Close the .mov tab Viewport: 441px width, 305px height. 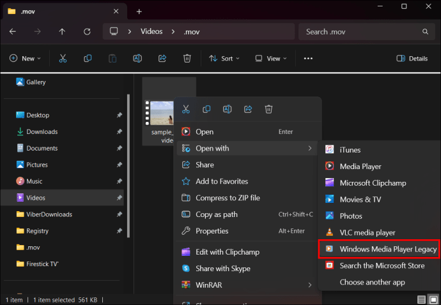click(x=116, y=11)
